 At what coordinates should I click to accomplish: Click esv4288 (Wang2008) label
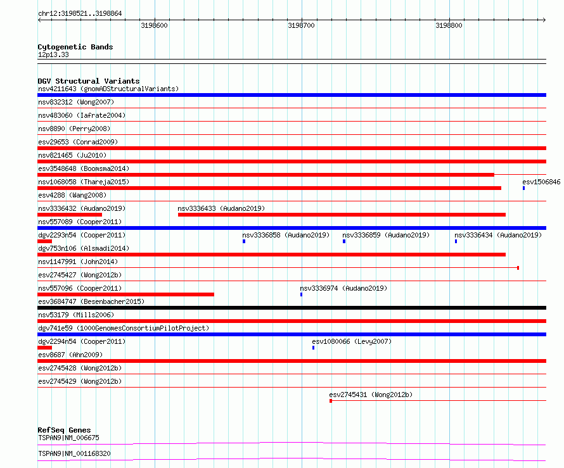tap(72, 195)
